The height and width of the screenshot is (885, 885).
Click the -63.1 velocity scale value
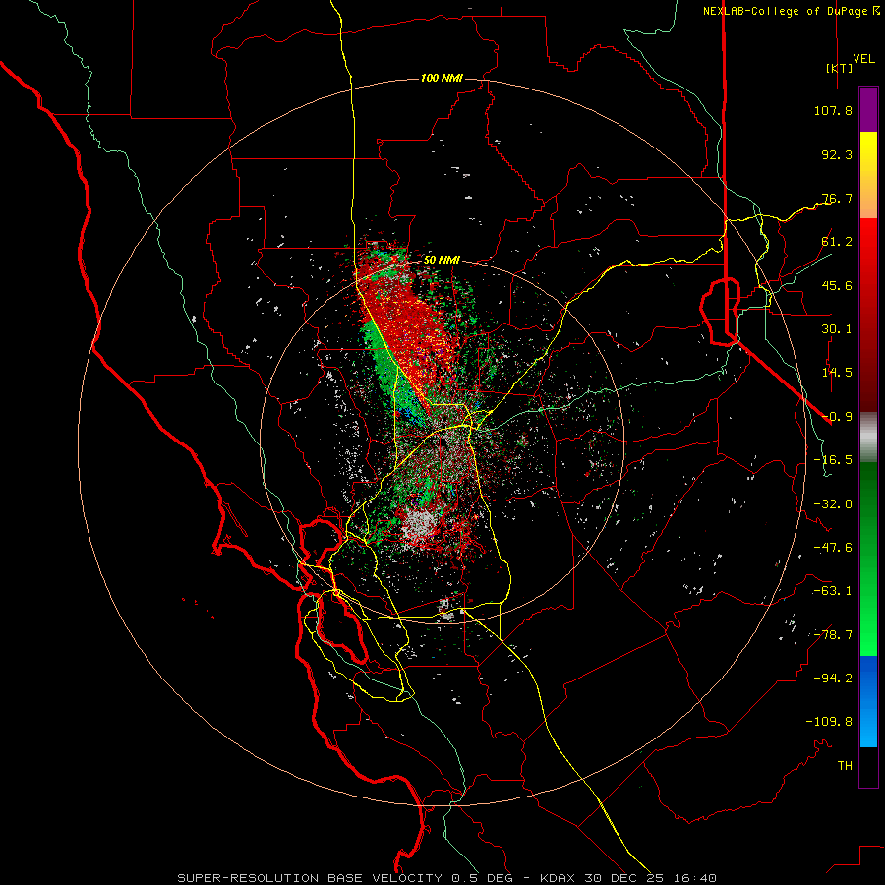[x=833, y=591]
